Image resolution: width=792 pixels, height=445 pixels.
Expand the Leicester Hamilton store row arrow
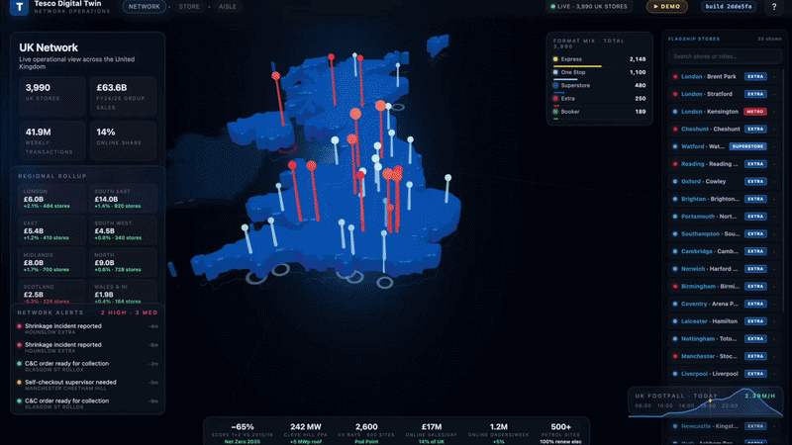pos(774,321)
